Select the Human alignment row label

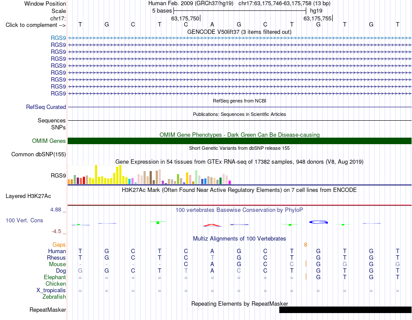[x=57, y=251]
